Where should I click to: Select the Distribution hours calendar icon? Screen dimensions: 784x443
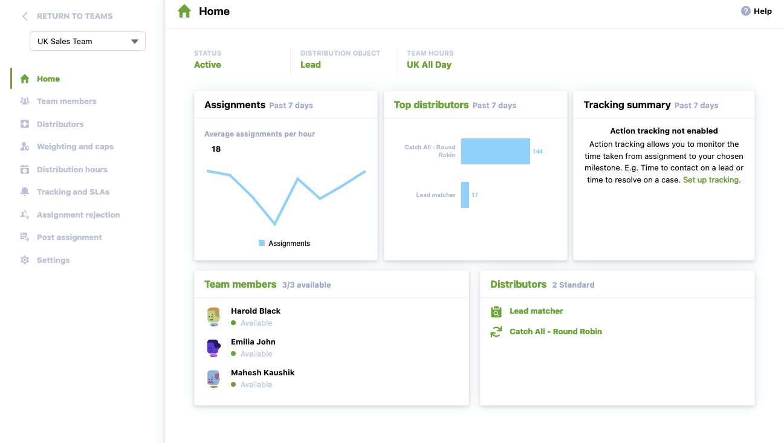(x=24, y=169)
